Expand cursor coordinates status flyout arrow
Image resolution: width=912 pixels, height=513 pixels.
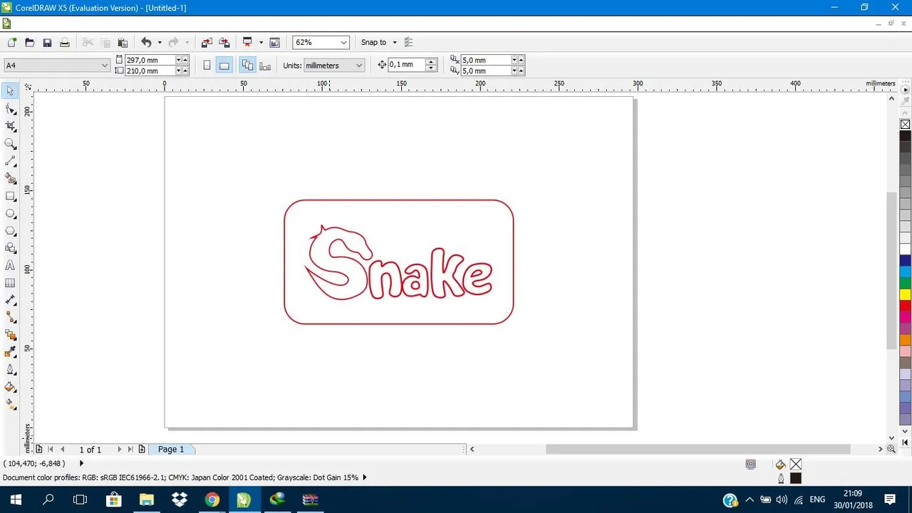pos(81,464)
